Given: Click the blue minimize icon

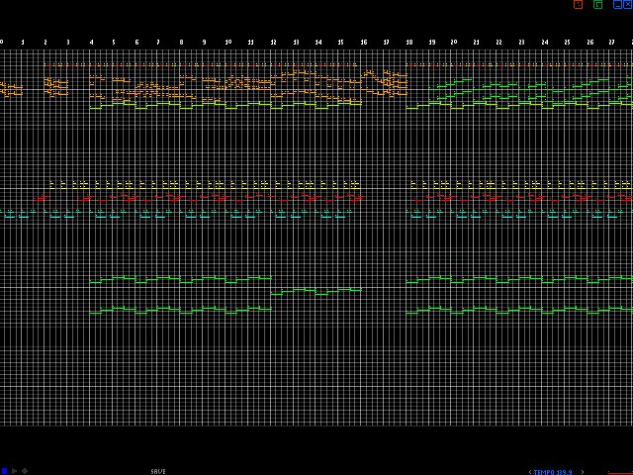Looking at the screenshot, I should tap(617, 5).
